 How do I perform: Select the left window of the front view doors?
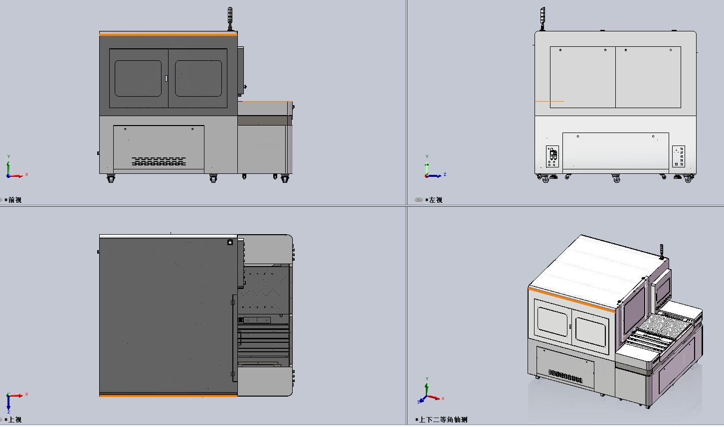(x=138, y=78)
